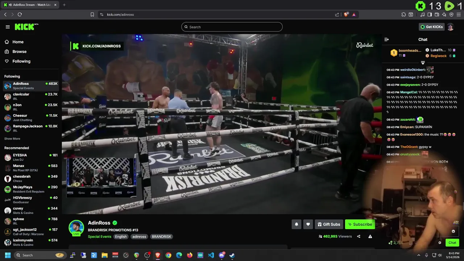Open chat settings gear icon
Screen dimensions: 464x261
pos(440,243)
